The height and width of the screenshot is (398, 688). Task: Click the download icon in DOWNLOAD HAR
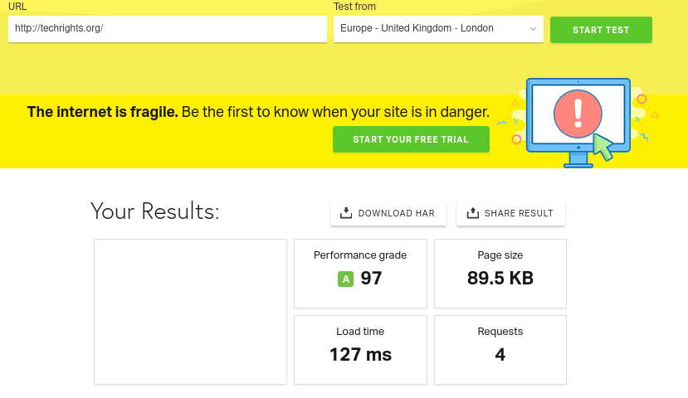point(346,213)
